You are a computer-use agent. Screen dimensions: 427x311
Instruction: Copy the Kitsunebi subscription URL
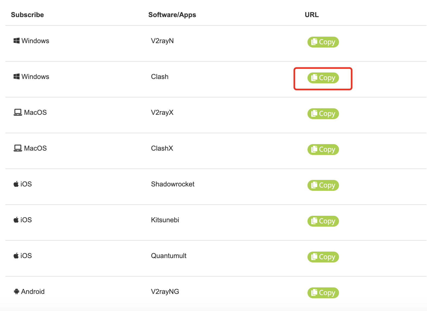point(323,221)
